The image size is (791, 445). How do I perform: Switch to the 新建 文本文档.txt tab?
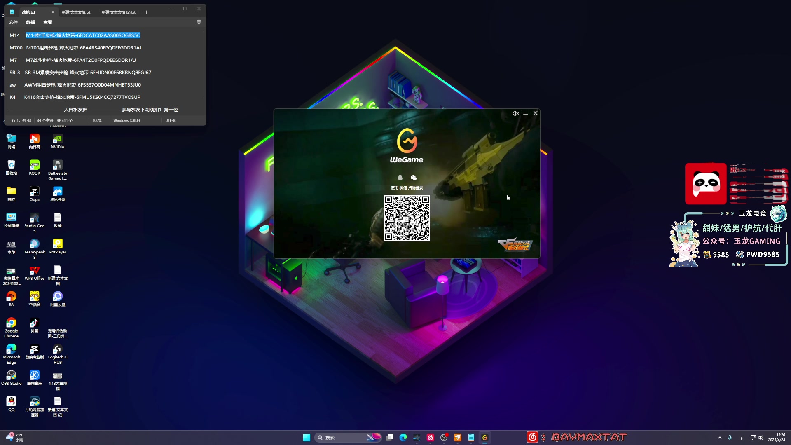[x=76, y=12]
